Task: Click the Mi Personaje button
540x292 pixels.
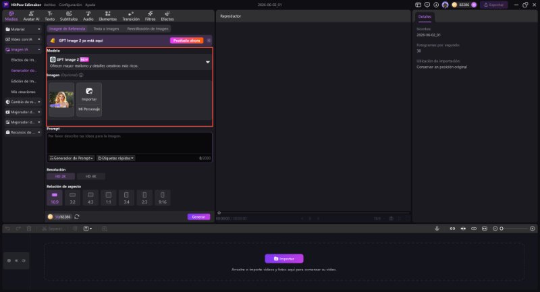Action: 89,109
